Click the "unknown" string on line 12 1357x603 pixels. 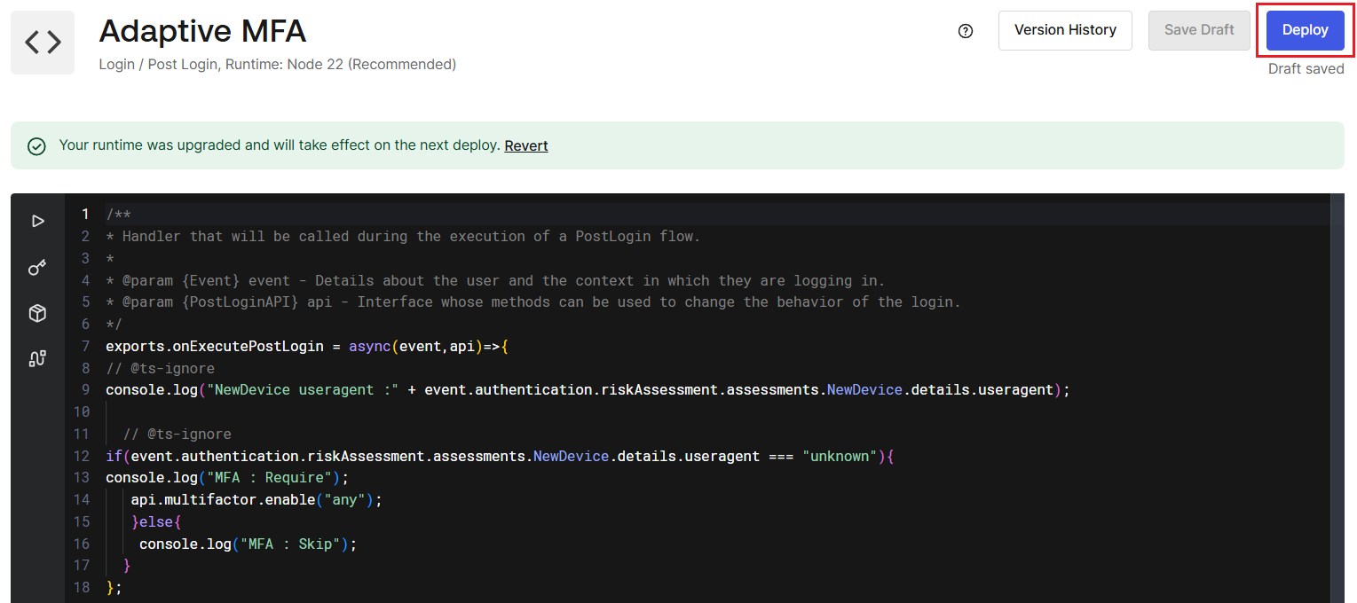coord(840,456)
